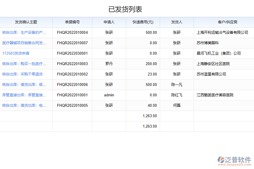The width and height of the screenshot is (254, 169).
Task: Open the 库管直接出库：库管直接… link
Action: [x=24, y=95]
